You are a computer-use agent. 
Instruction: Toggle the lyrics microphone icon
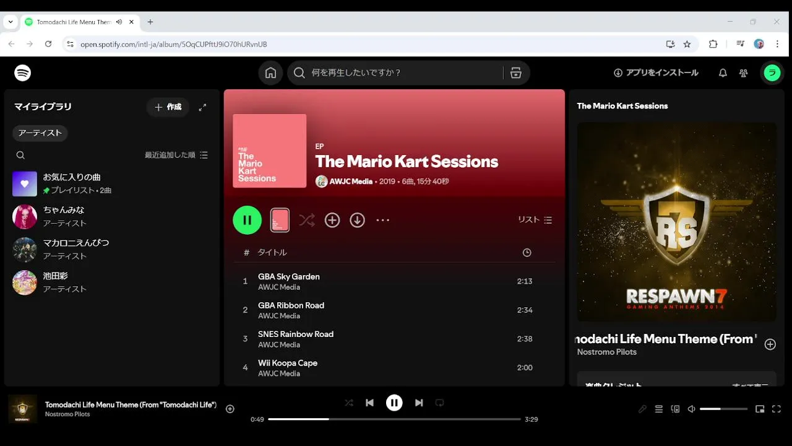click(x=642, y=409)
